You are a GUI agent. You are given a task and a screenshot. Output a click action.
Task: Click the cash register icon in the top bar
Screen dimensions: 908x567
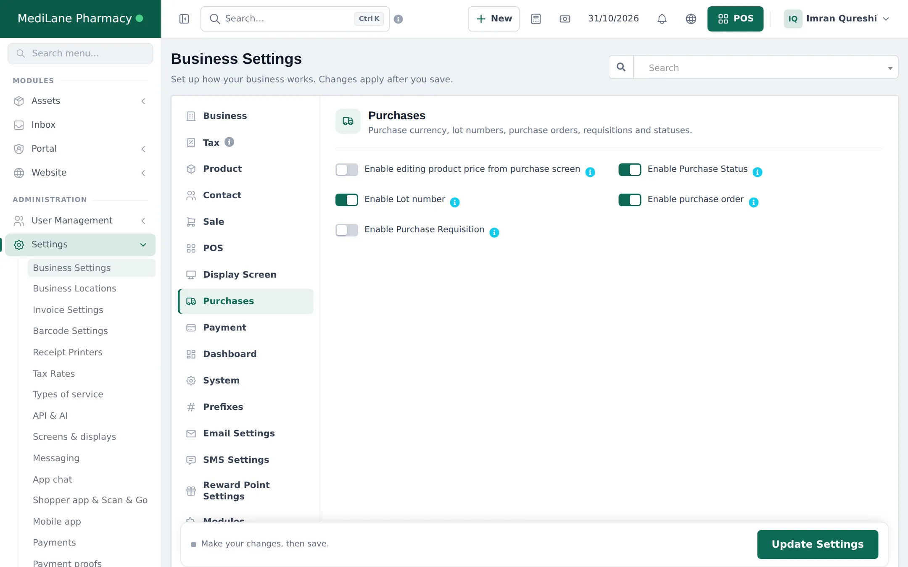565,19
